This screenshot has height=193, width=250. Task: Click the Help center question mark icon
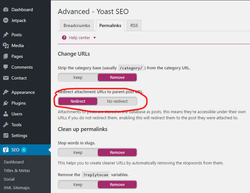(64, 38)
